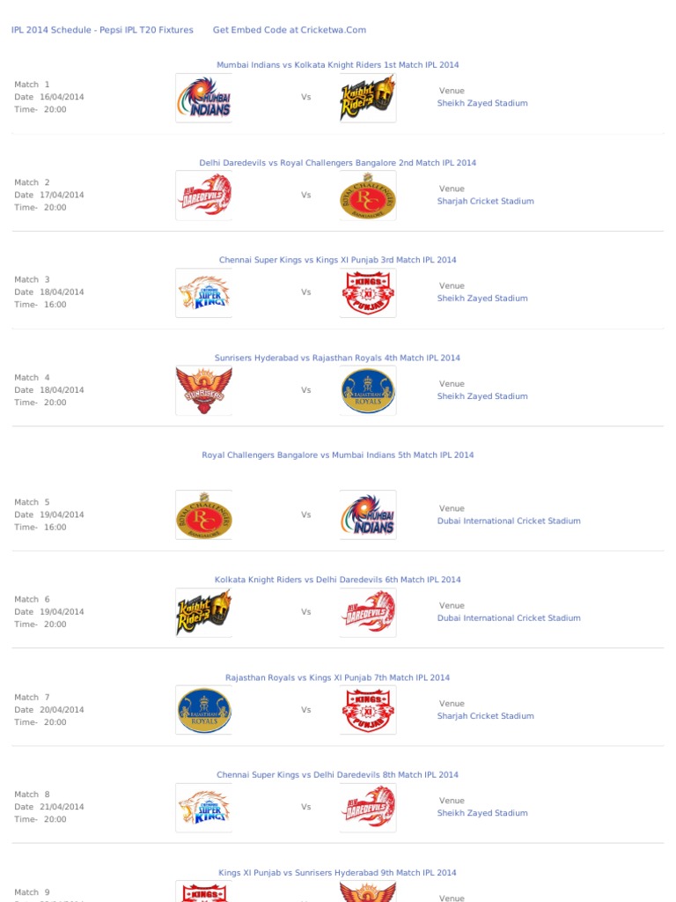Click the Delhi Daredevils logo in Match 2
The height and width of the screenshot is (902, 676).
(x=203, y=196)
